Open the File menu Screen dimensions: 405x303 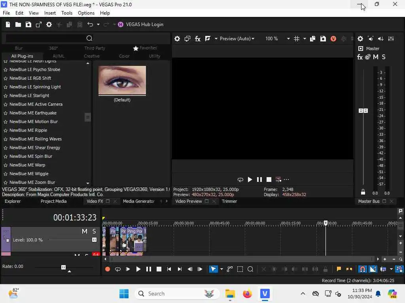tap(6, 13)
